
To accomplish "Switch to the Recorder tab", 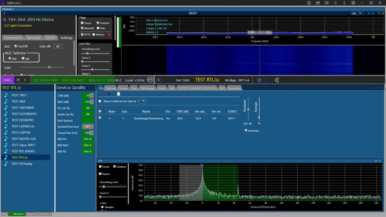I will pyautogui.click(x=34, y=38).
